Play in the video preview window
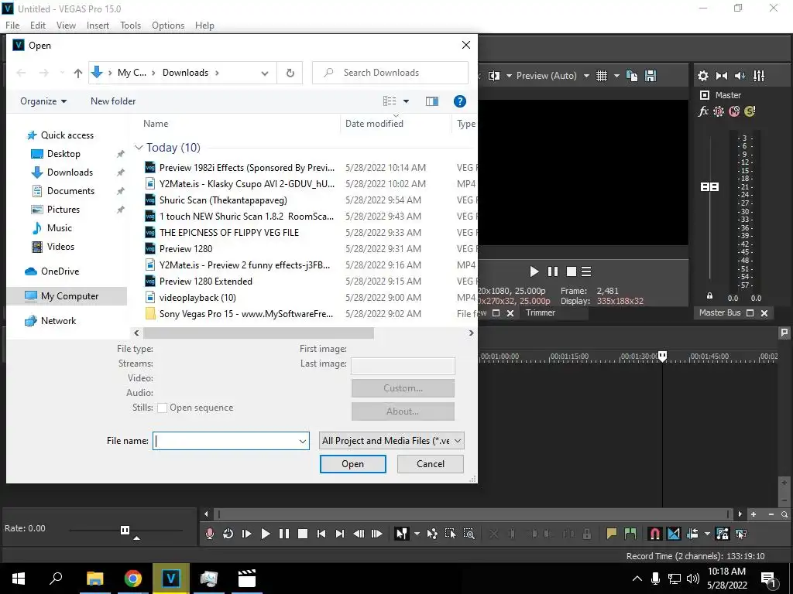 pos(534,271)
